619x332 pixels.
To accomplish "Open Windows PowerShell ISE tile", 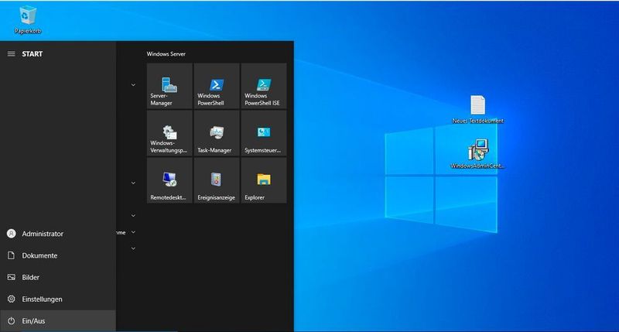I will click(264, 86).
